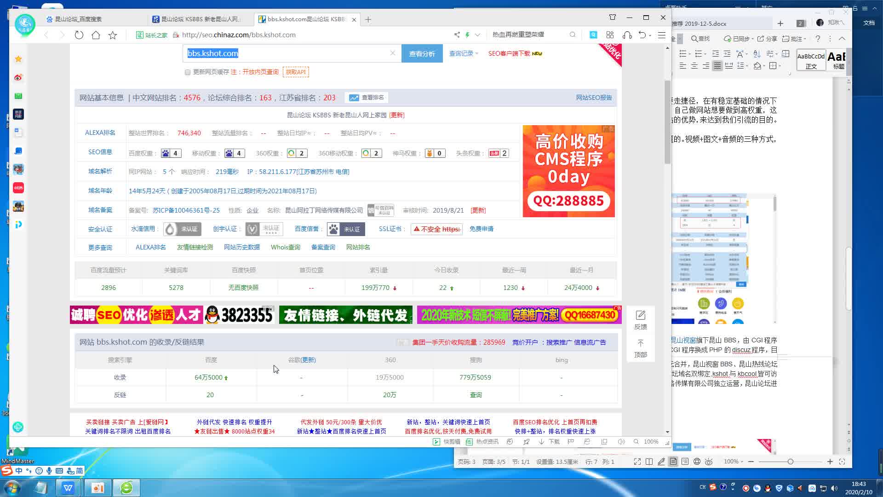883x497 pixels.
Task: Go to browser home page icon
Action: pyautogui.click(x=96, y=35)
